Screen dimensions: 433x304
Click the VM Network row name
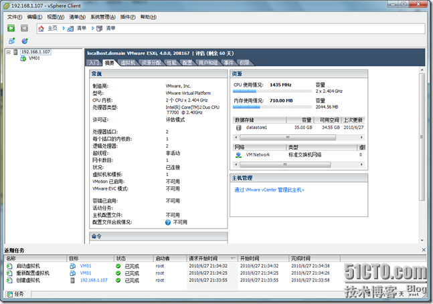point(258,155)
